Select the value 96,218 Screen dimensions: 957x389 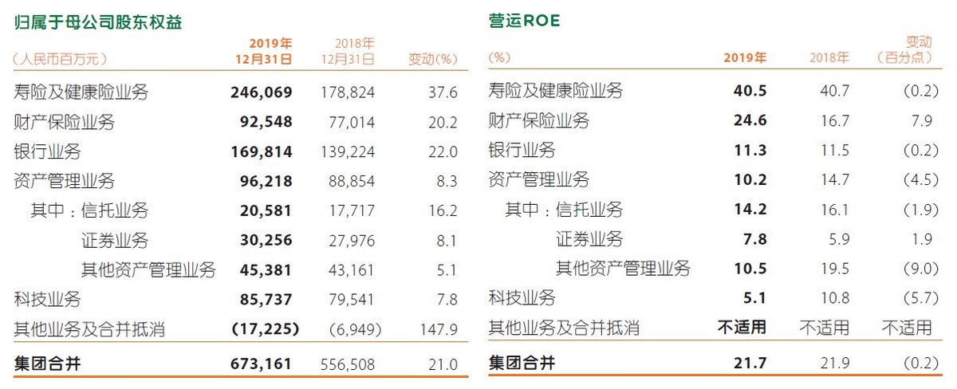click(266, 181)
